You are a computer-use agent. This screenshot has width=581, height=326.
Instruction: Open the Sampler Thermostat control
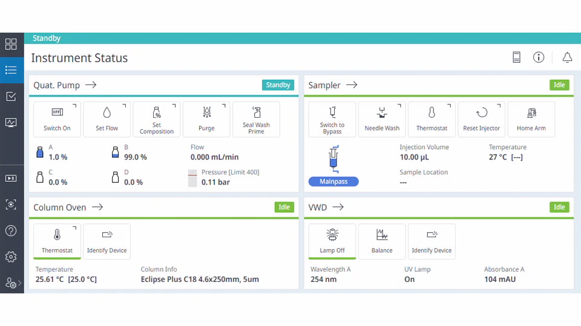[432, 120]
